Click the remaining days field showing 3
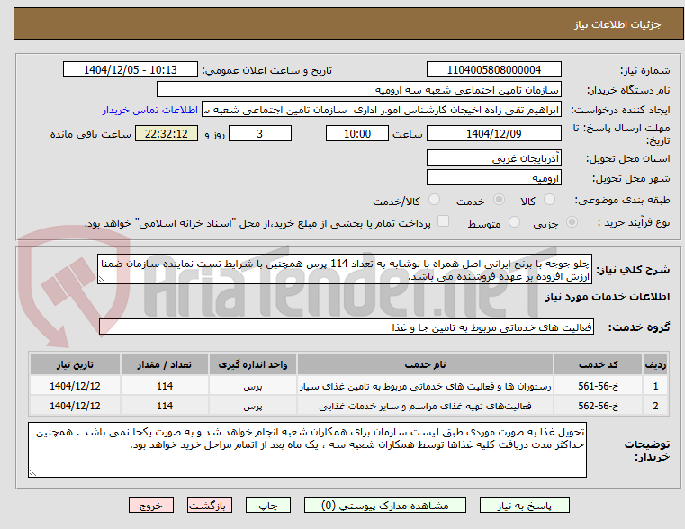685x529 pixels. click(x=260, y=133)
